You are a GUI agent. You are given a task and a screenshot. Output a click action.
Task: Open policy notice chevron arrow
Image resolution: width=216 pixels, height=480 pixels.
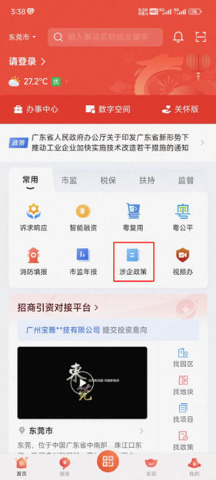point(202,143)
